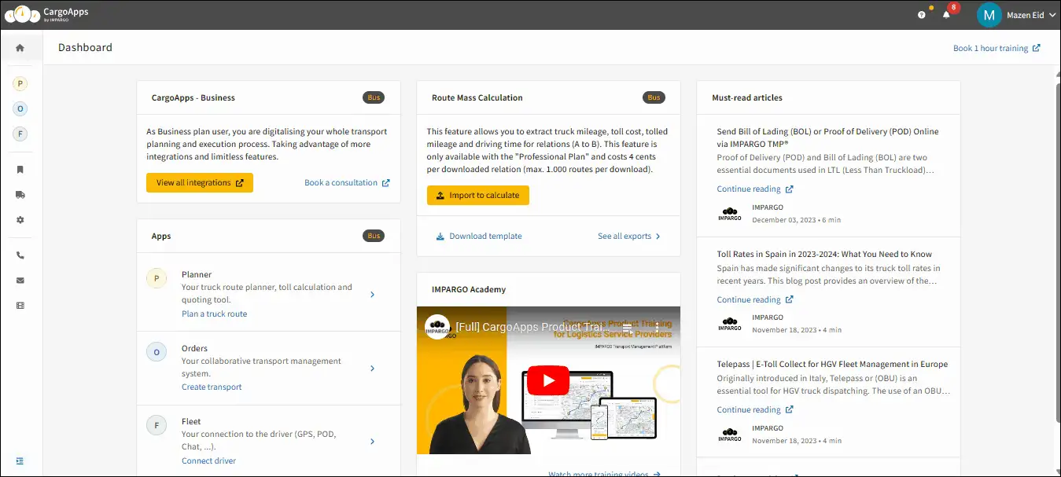This screenshot has height=477, width=1061.
Task: Click the round P icon in Planner row
Action: coord(157,278)
